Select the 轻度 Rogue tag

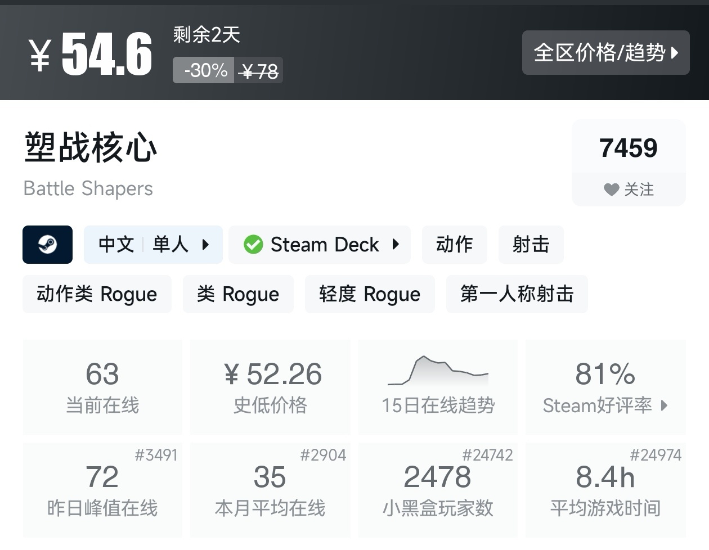370,294
